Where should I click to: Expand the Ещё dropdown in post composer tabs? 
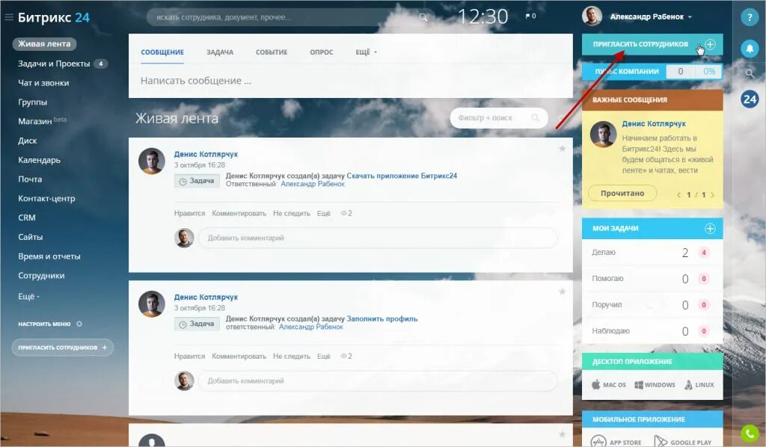(x=367, y=52)
